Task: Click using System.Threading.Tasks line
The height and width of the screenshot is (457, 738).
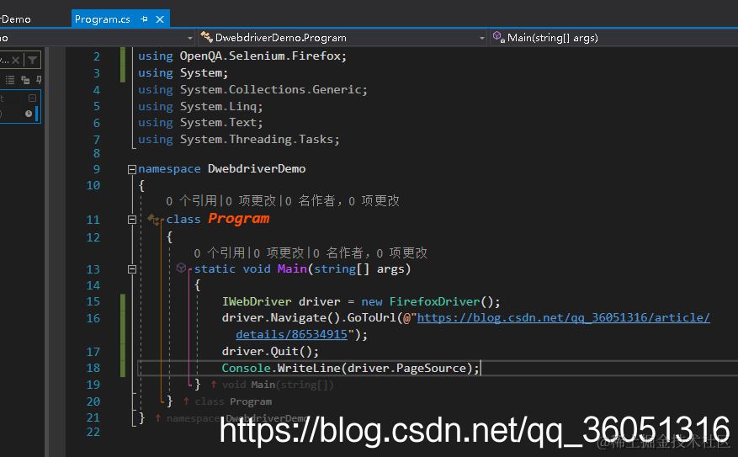Action: click(x=239, y=140)
